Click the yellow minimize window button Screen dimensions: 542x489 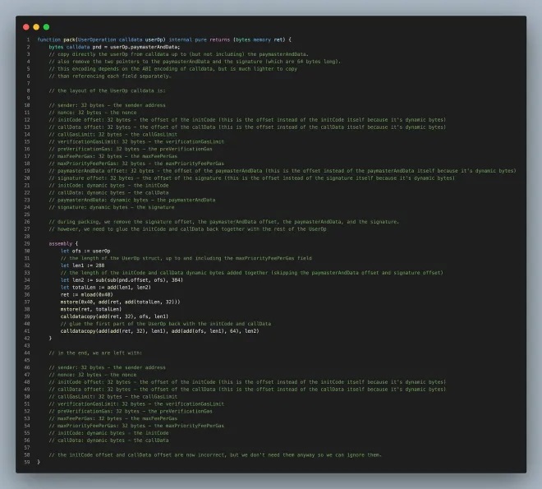(x=36, y=26)
